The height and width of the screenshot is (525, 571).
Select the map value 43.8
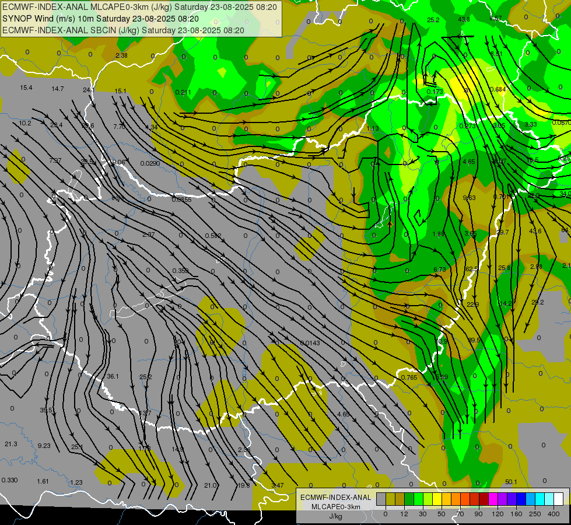point(464,19)
